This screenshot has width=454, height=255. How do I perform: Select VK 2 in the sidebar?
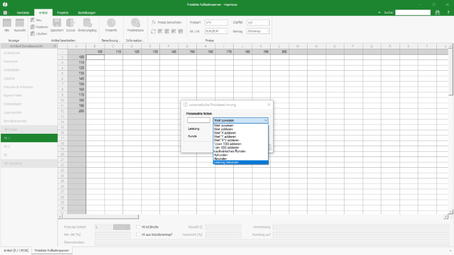click(x=29, y=146)
